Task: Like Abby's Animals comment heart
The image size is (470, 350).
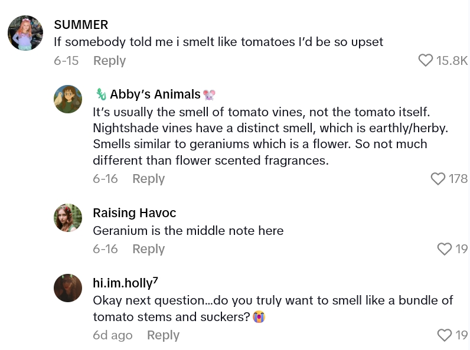Action: (438, 178)
